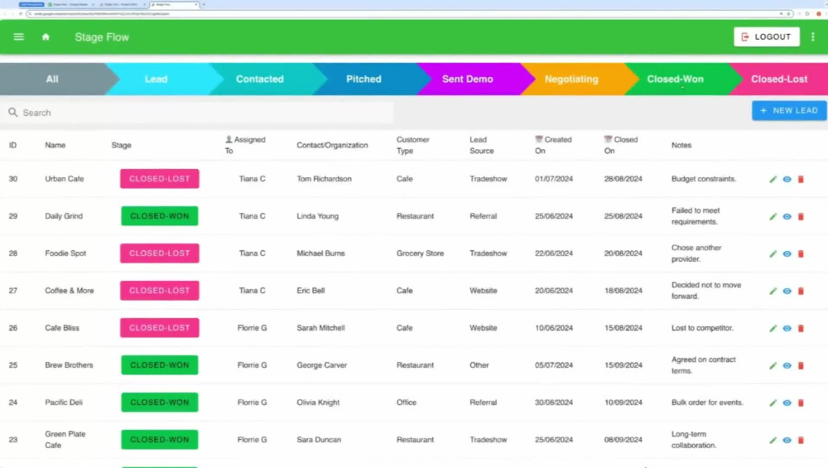Click the search magnifier icon

(13, 113)
